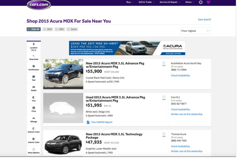Click the Acura lease advertisement banner
The height and width of the screenshot is (159, 237).
coord(127,48)
